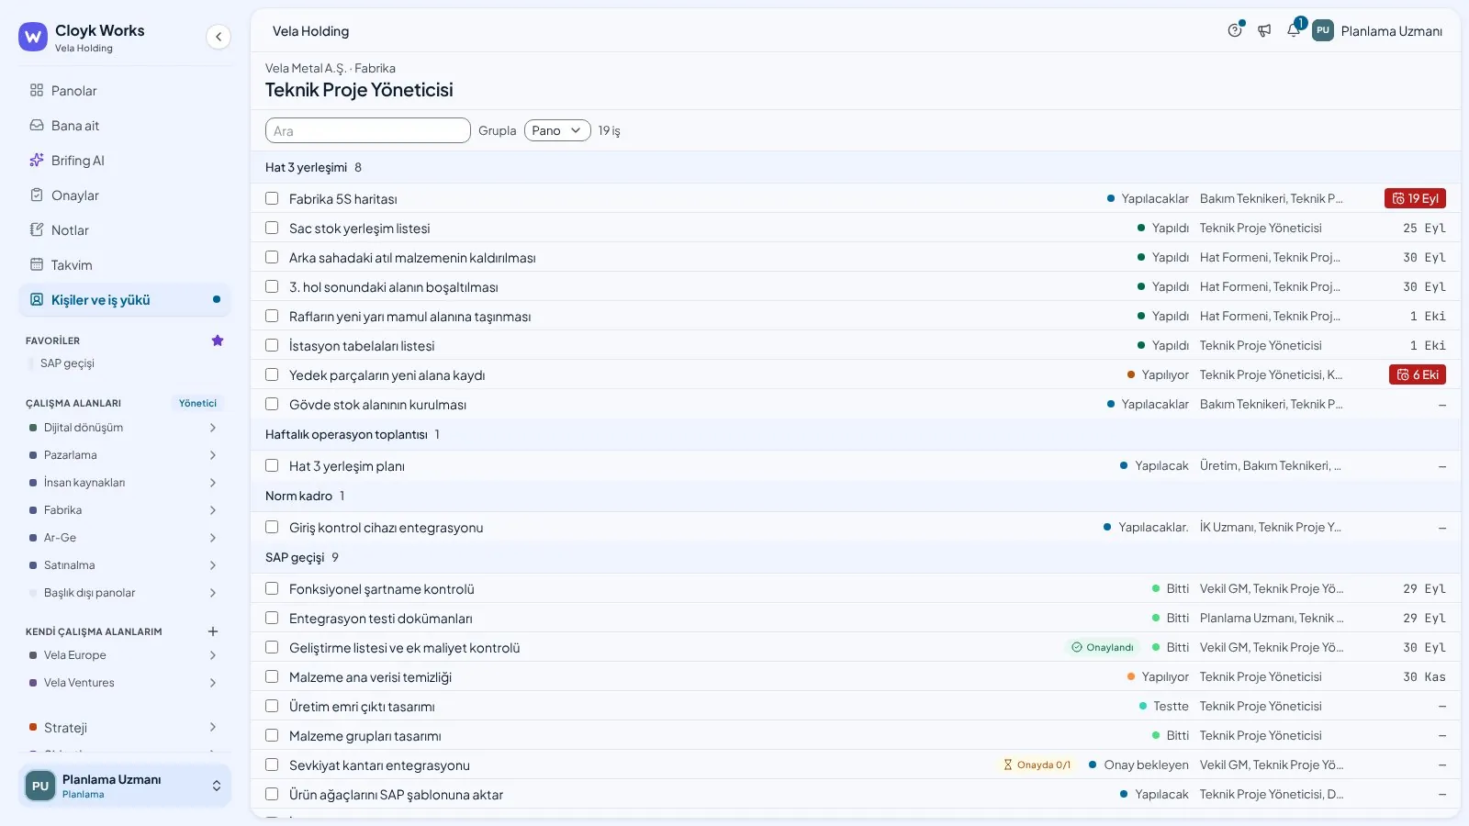Click the Testte status of Üretim emri row
This screenshot has width=1469, height=826.
[x=1164, y=706]
